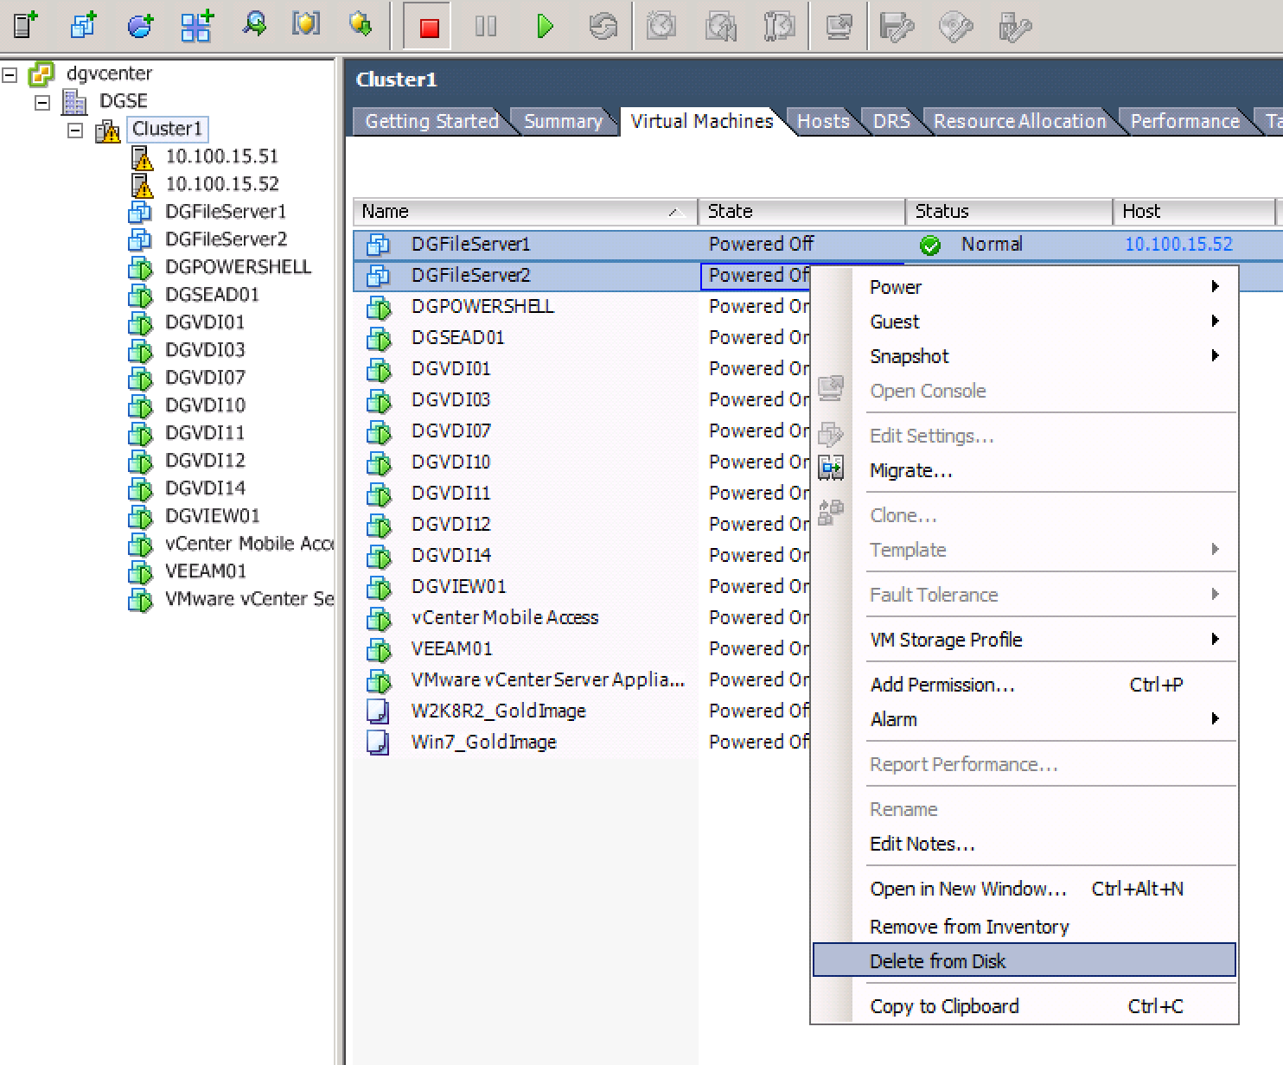This screenshot has height=1065, width=1283.
Task: Click the W2K8R2_GoldImage template icon
Action: (379, 711)
